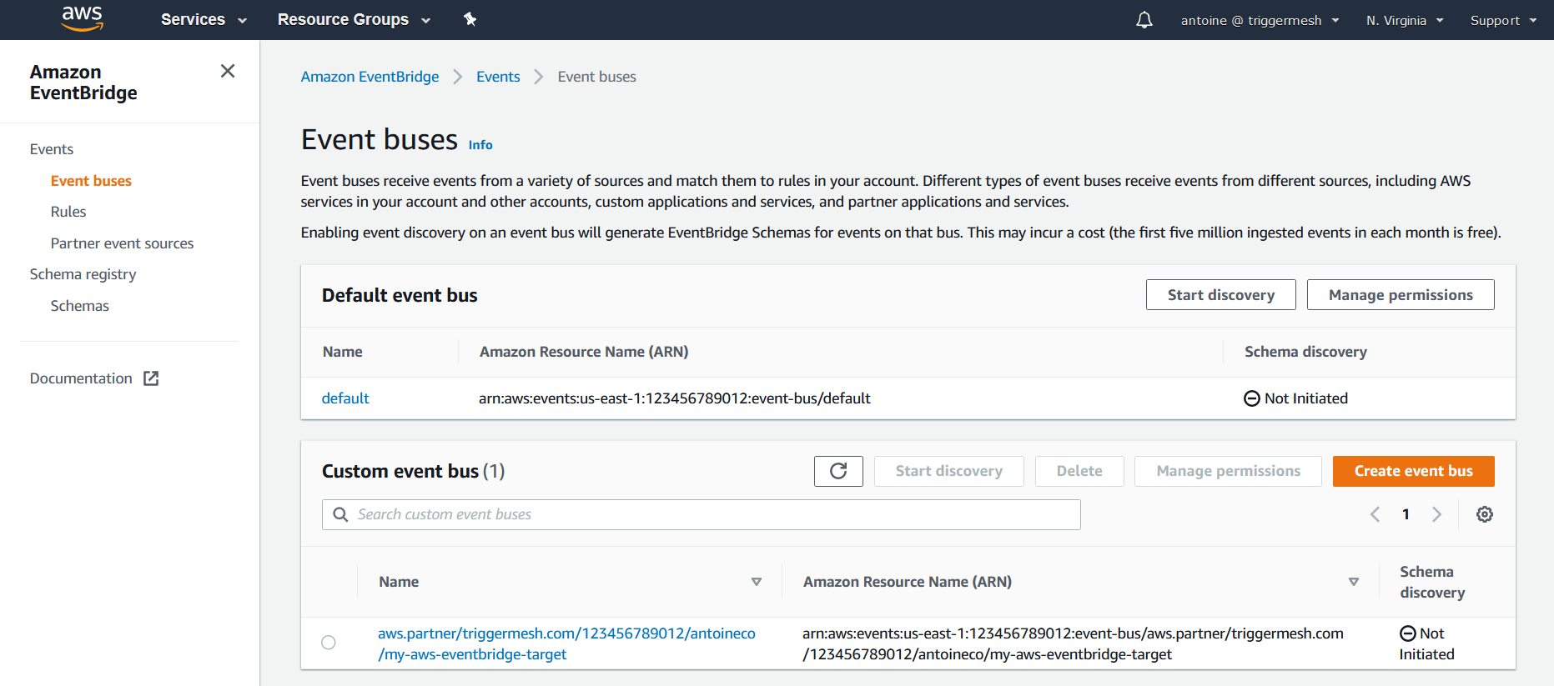Image resolution: width=1554 pixels, height=686 pixels.
Task: Click Start discovery for the default event bus
Action: point(1221,295)
